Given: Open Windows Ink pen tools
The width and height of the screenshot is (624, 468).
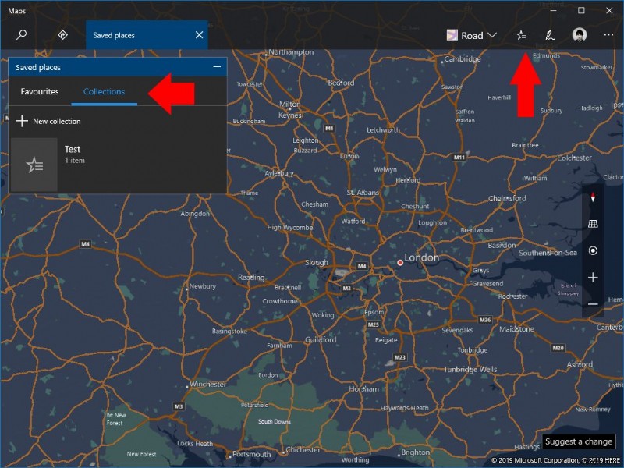Looking at the screenshot, I should [551, 35].
